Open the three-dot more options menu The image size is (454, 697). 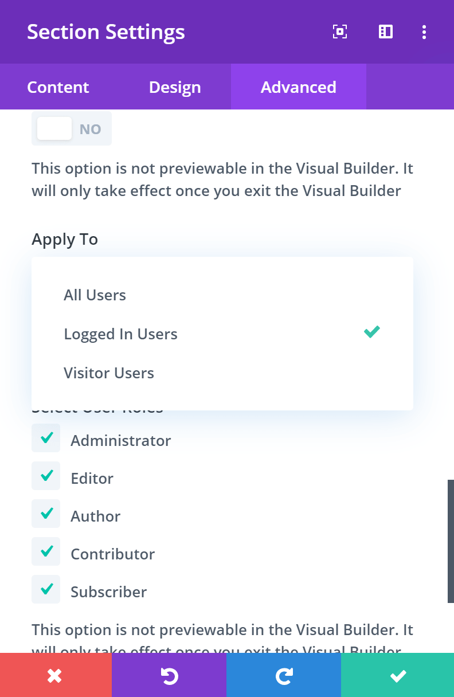(424, 32)
